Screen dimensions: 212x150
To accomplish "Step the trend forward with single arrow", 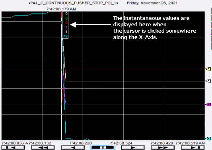I will pyautogui.click(x=133, y=148).
